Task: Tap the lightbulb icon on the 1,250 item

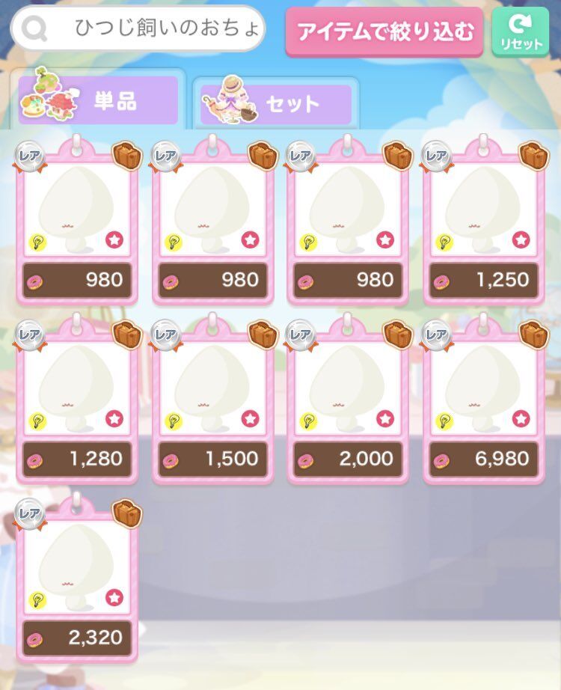Action: [444, 242]
